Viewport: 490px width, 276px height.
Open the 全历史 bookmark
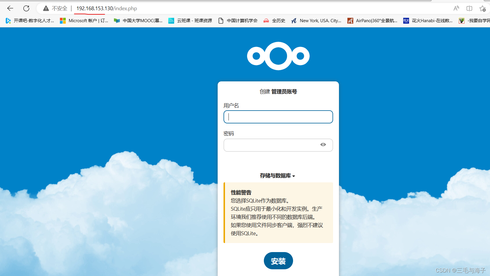click(x=274, y=20)
